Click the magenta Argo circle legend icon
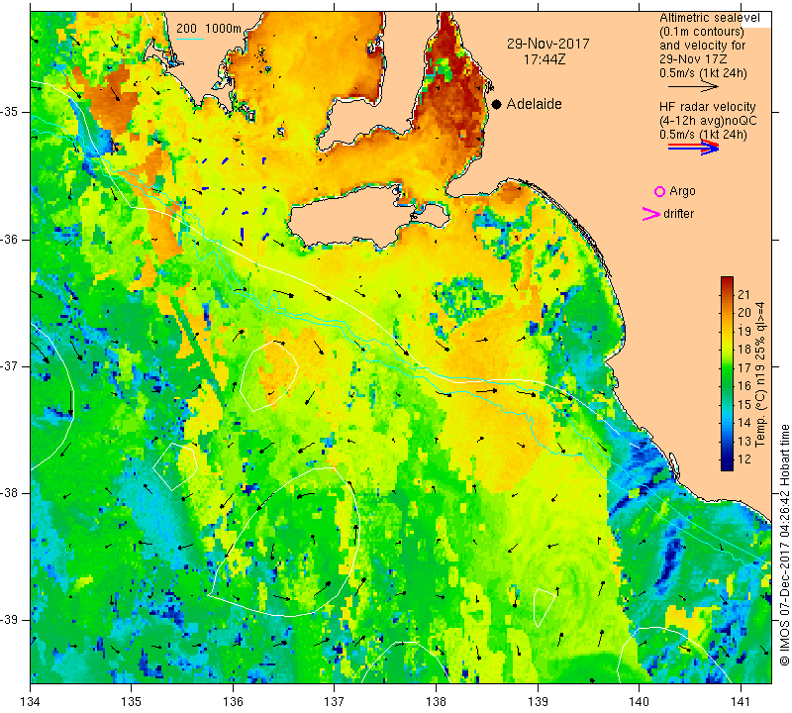 tap(659, 191)
